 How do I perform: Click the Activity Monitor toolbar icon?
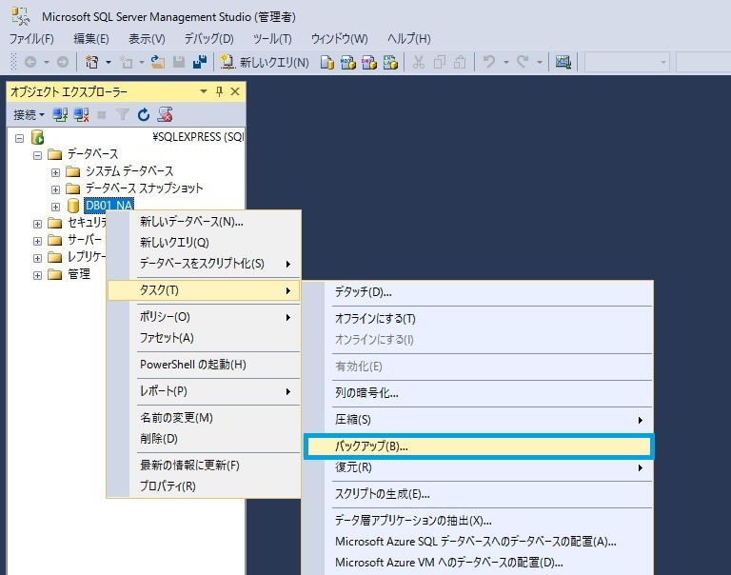click(x=563, y=62)
